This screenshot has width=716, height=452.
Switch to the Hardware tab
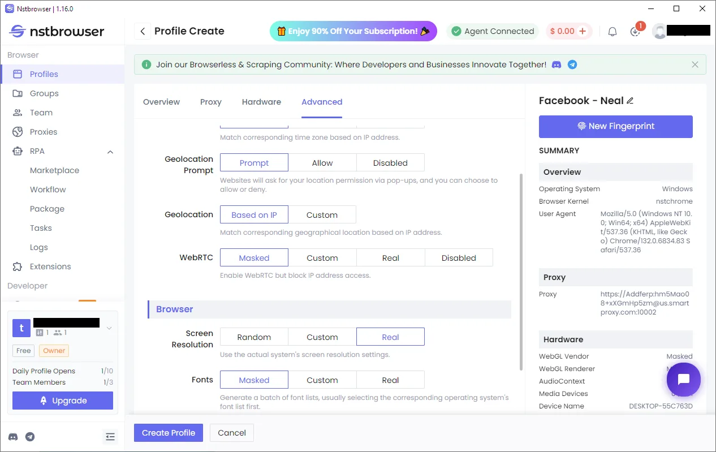click(261, 102)
